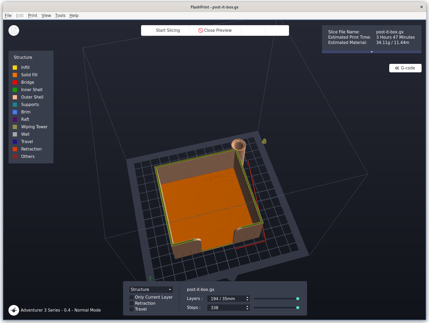Click the document icon in top-left corner

click(14, 30)
